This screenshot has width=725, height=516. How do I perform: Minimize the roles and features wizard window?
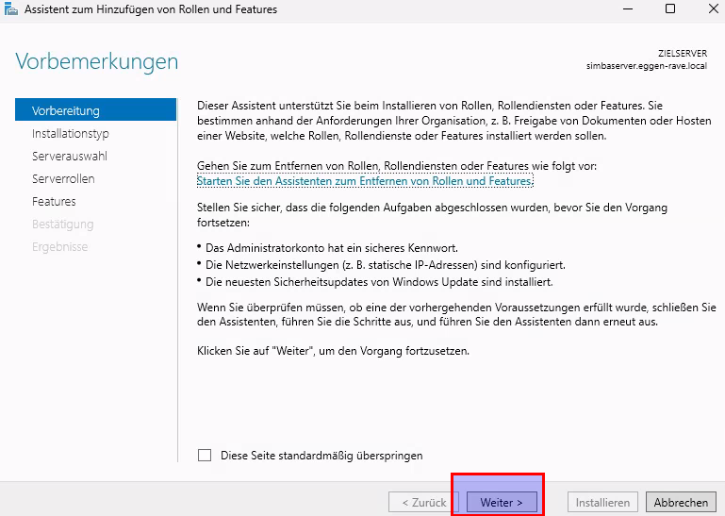[x=627, y=9]
